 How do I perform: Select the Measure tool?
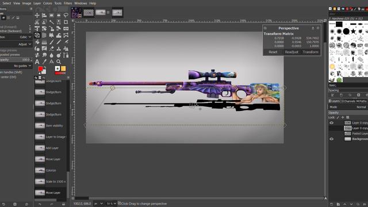coord(51,62)
